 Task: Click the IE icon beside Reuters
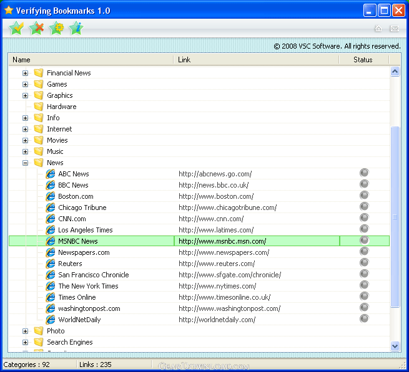pyautogui.click(x=51, y=264)
